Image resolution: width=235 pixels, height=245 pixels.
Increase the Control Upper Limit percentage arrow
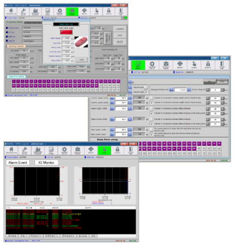click(x=130, y=98)
